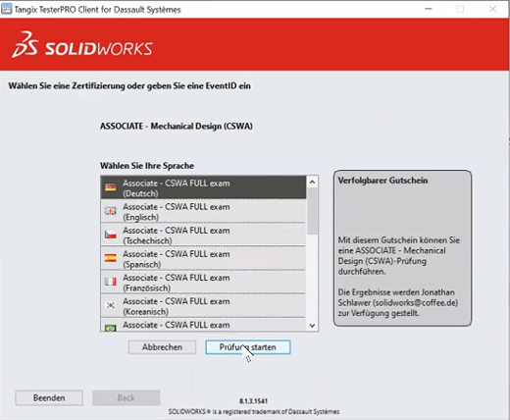Pick the CSWA FULL exam (Spanisch) entry
The height and width of the screenshot is (420, 510).
tap(203, 258)
